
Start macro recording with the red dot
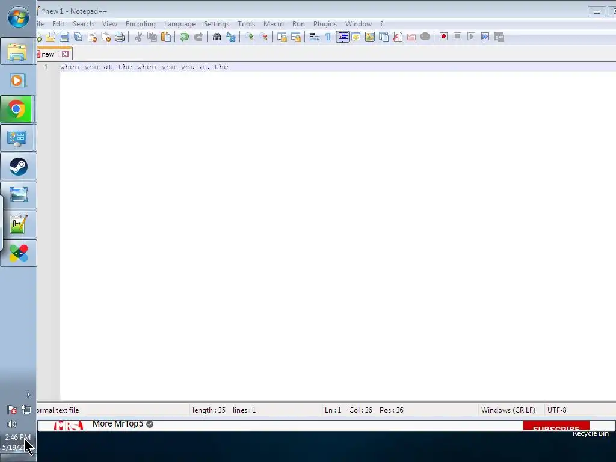pos(443,37)
